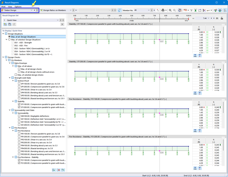The width and height of the screenshot is (228, 177).
Task: Click the zoom in magnifier icon
Action: point(170,10)
